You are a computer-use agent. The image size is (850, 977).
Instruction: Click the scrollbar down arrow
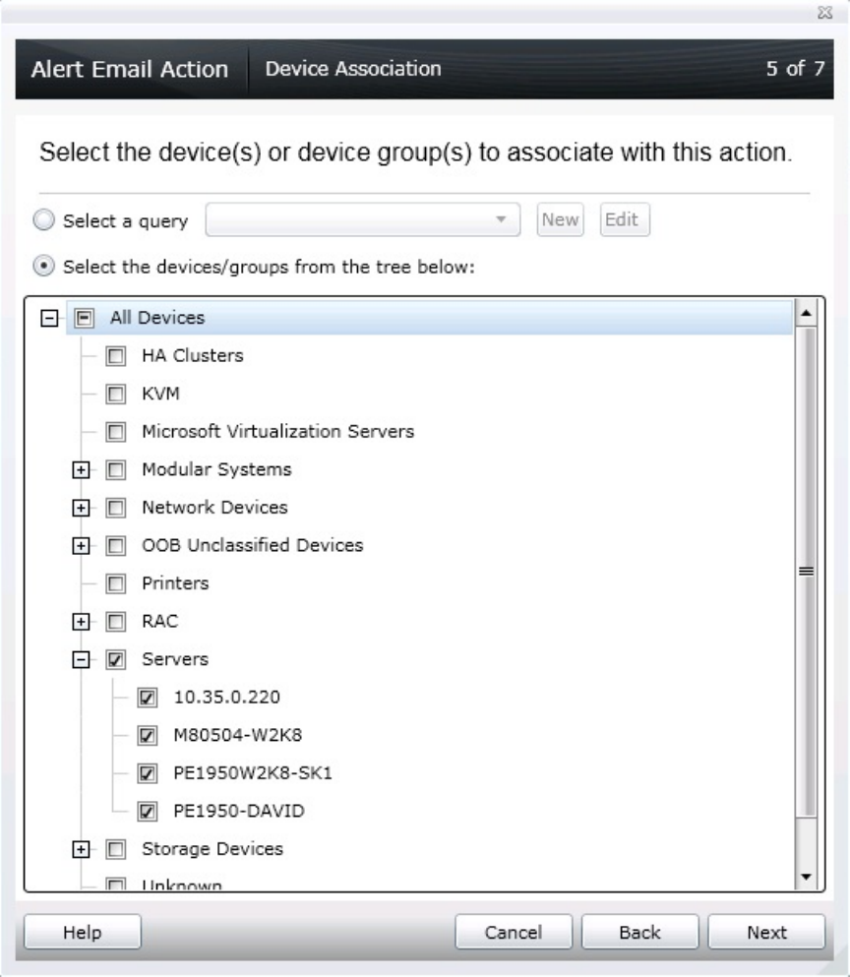(806, 877)
